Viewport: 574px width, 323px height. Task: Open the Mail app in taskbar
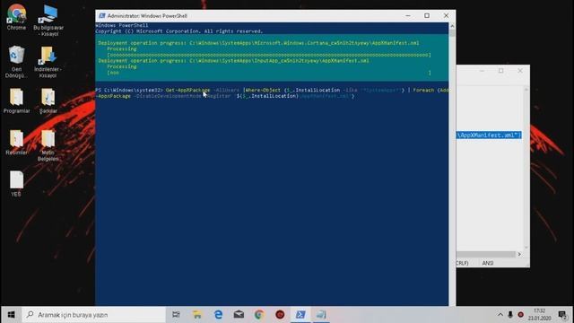pyautogui.click(x=239, y=315)
